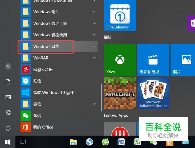Expand Windows 管理工具 chevron

coord(94,23)
